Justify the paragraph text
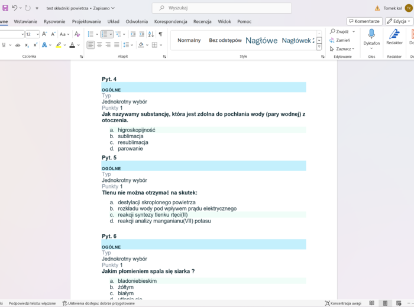414x307 pixels. coord(117,45)
